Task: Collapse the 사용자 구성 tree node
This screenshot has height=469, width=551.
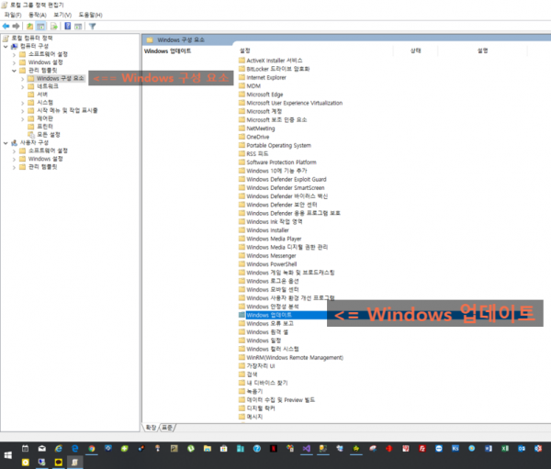Action: 6,143
